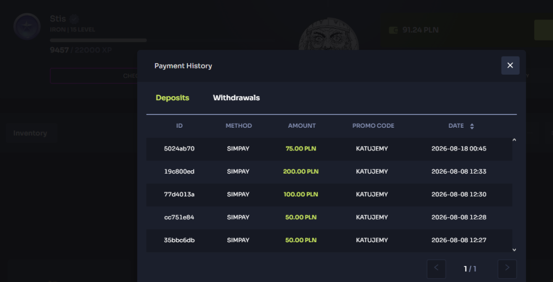Sort by the DATE column arrows
This screenshot has width=553, height=282.
(x=472, y=126)
